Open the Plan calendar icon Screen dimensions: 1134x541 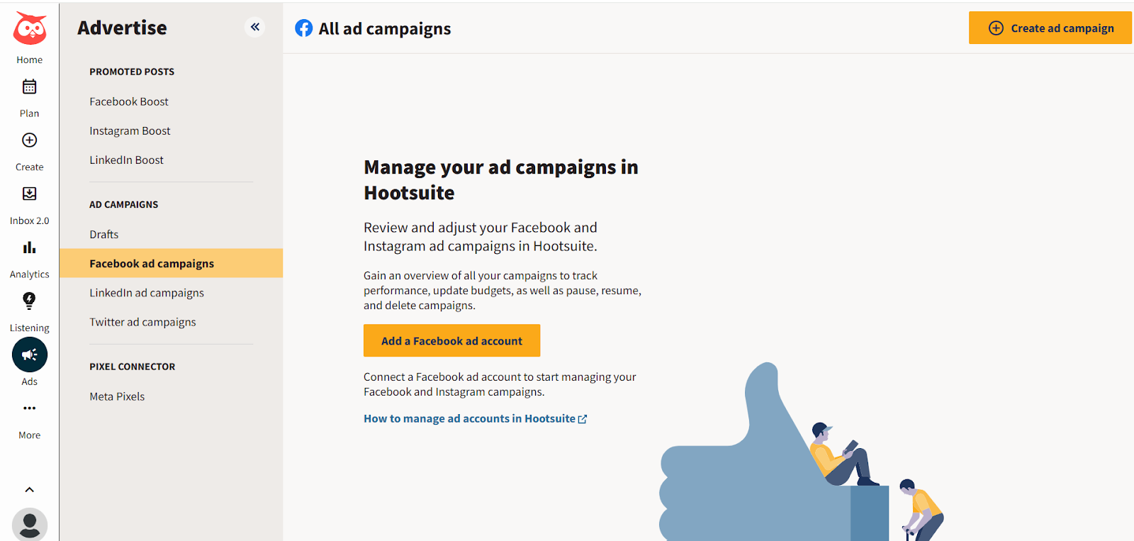(29, 87)
